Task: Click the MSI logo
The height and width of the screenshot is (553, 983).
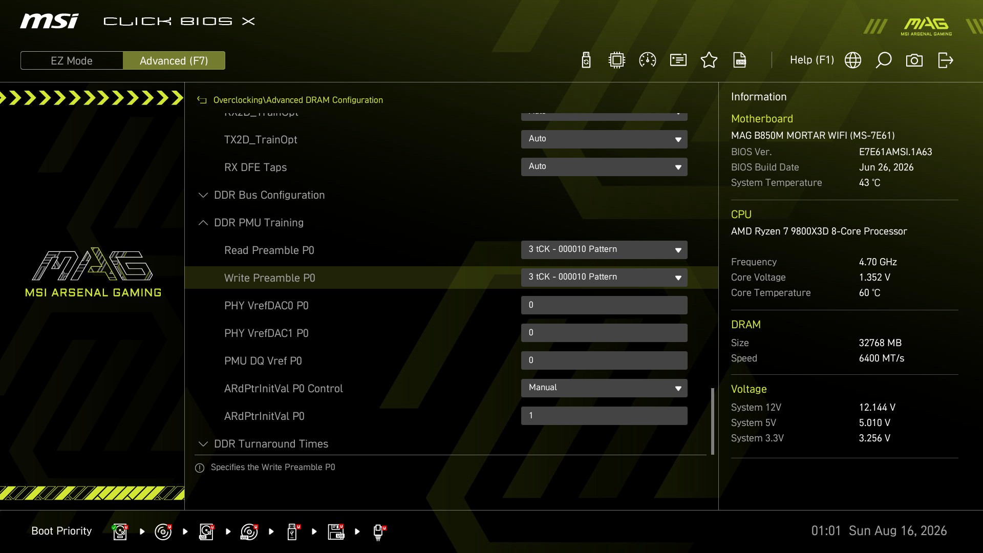Action: coord(49,21)
